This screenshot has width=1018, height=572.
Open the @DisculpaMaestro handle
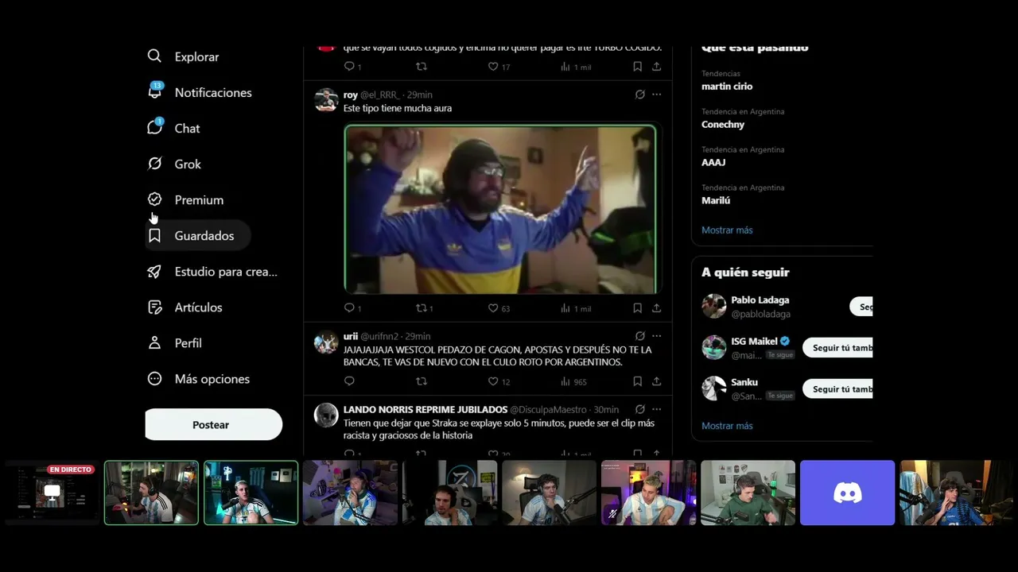[x=548, y=410]
